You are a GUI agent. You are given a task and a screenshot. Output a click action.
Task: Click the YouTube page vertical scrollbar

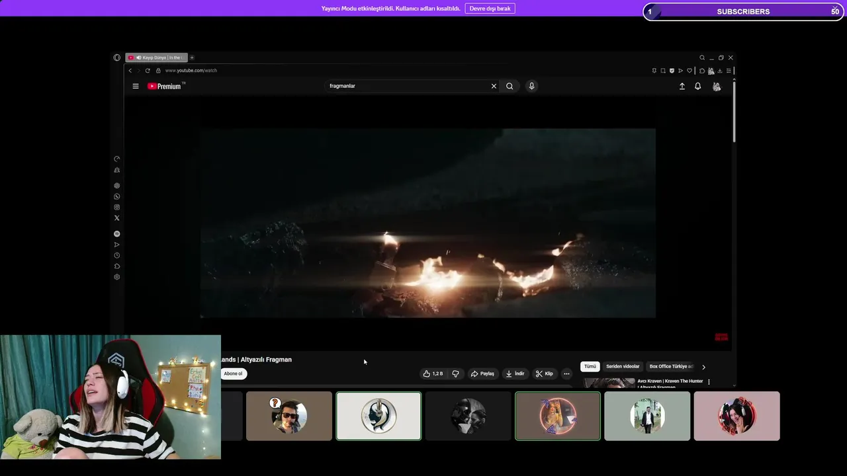(x=734, y=110)
